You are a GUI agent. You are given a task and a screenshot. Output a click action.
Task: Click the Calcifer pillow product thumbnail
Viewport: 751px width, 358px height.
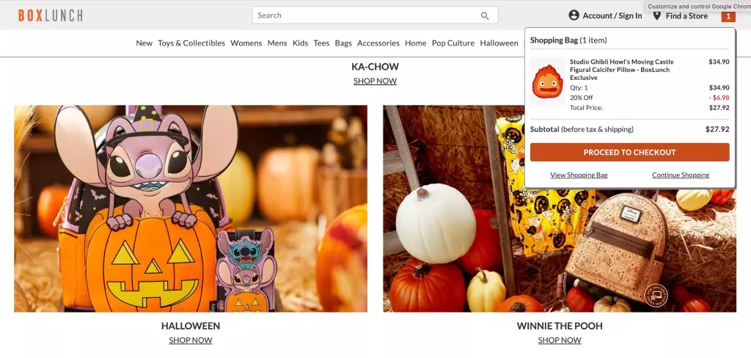(x=547, y=81)
